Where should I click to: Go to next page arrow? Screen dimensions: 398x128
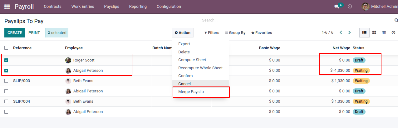(x=350, y=32)
